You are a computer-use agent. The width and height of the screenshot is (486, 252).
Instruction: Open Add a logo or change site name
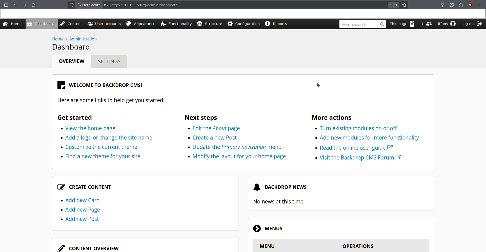(x=109, y=138)
